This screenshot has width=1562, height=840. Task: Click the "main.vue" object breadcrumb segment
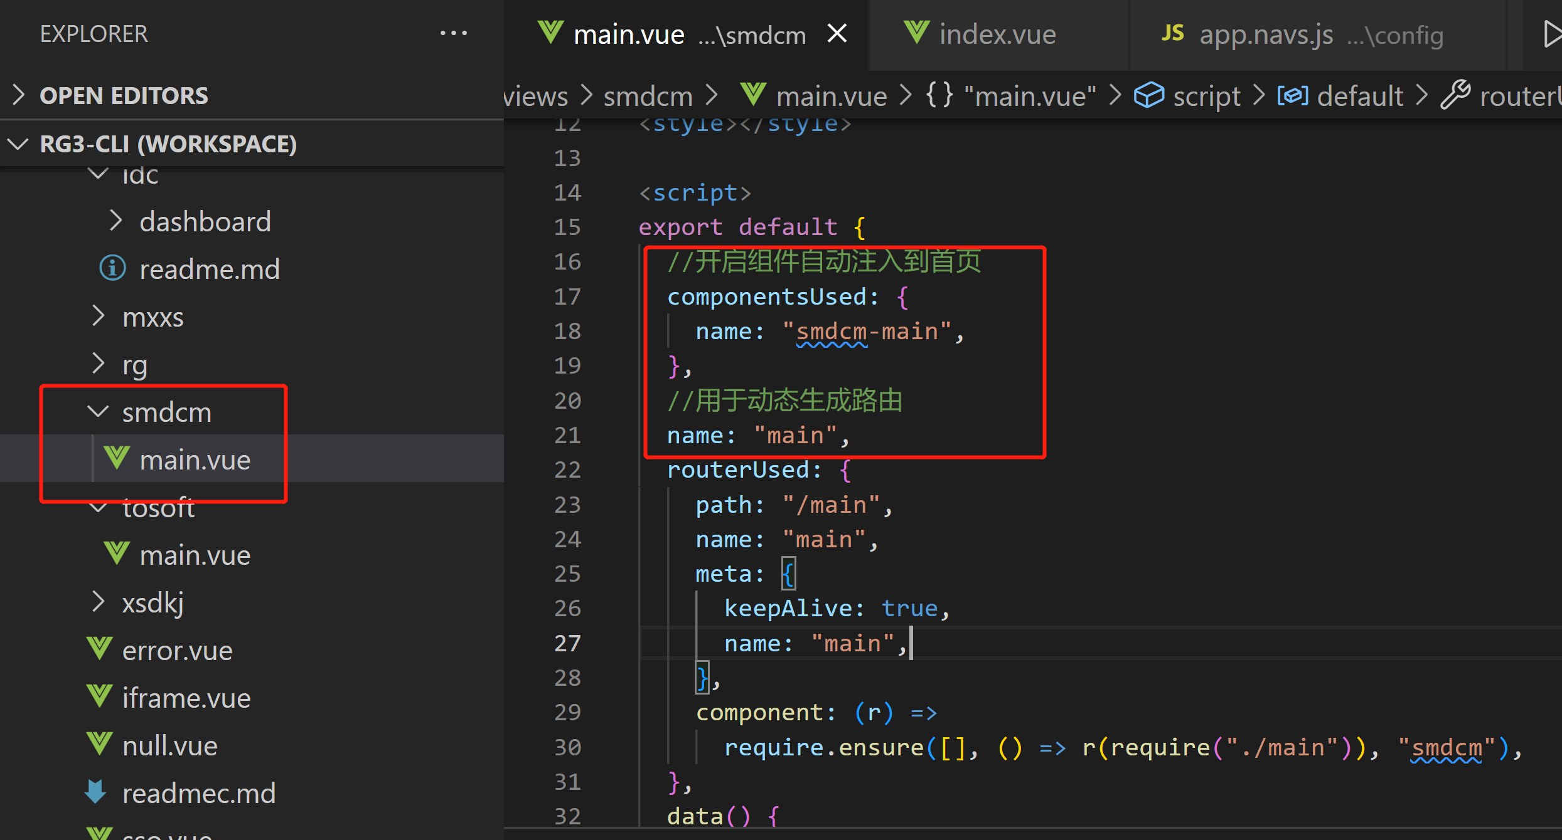pyautogui.click(x=1030, y=96)
